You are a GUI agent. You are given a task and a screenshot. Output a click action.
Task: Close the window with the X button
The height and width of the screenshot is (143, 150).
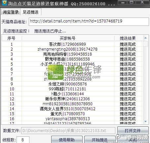coord(142,2)
